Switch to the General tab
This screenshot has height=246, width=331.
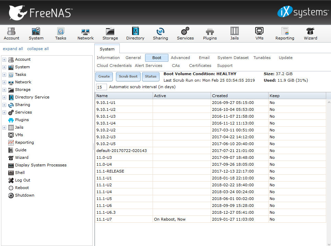click(133, 58)
